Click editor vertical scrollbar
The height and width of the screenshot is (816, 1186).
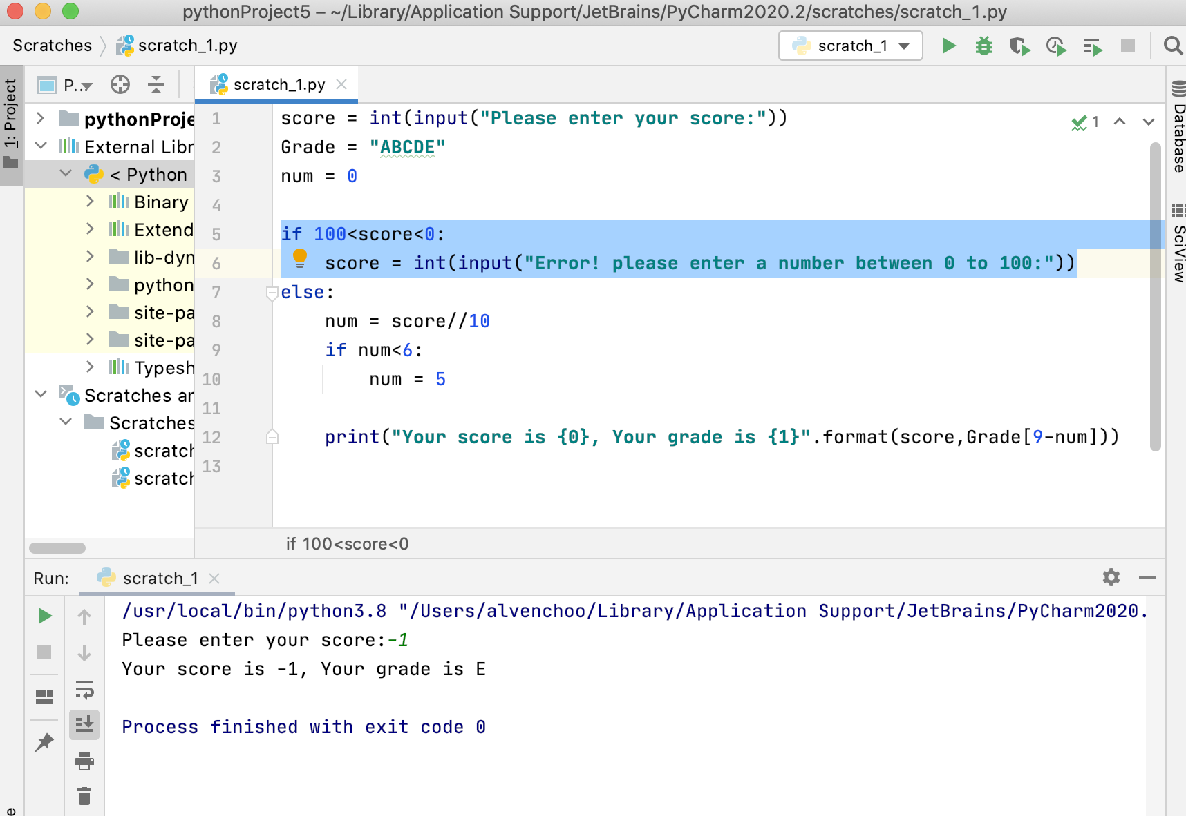(1155, 297)
